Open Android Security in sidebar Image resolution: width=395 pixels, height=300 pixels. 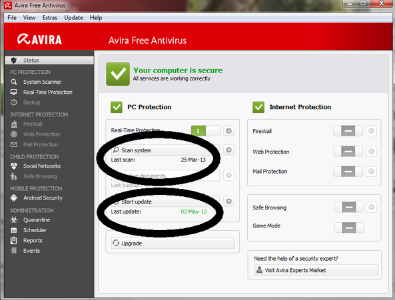tap(43, 198)
